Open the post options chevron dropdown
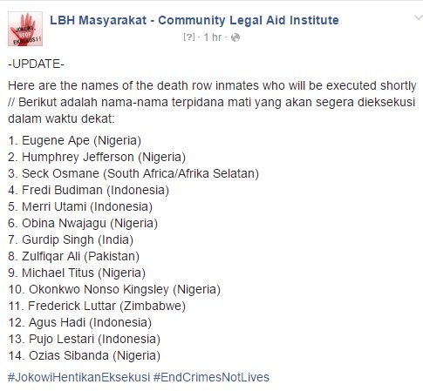The width and height of the screenshot is (423, 391). (x=419, y=18)
